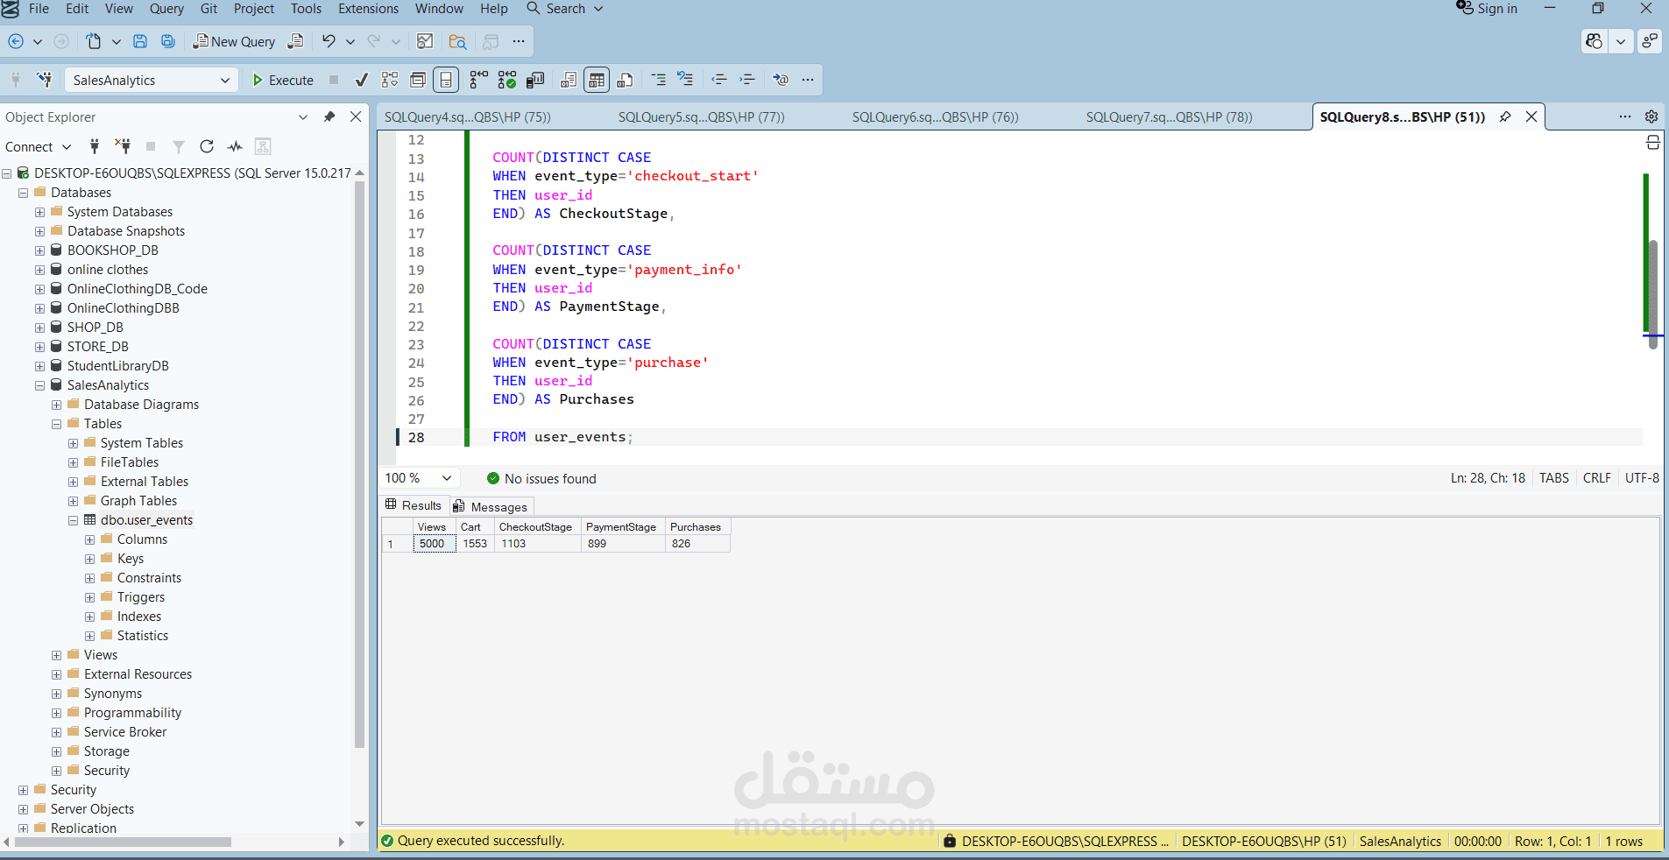The width and height of the screenshot is (1669, 860).
Task: Click the Filter icon in Object Explorer
Action: pyautogui.click(x=179, y=146)
